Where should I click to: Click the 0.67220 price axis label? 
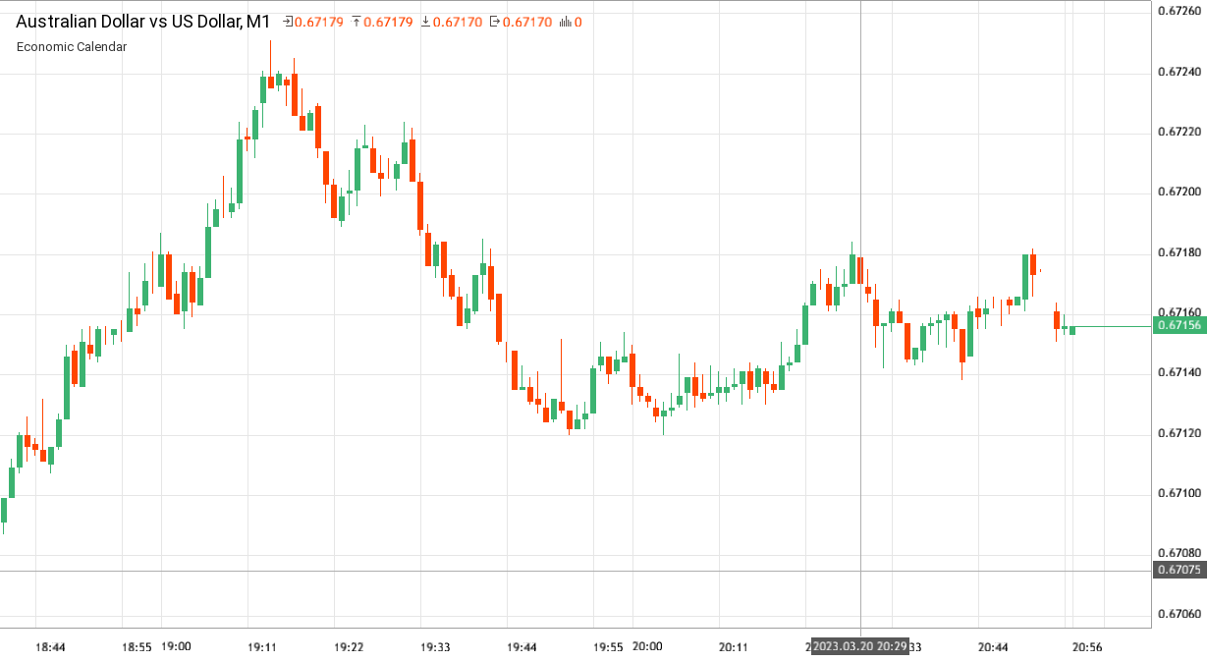click(1180, 132)
